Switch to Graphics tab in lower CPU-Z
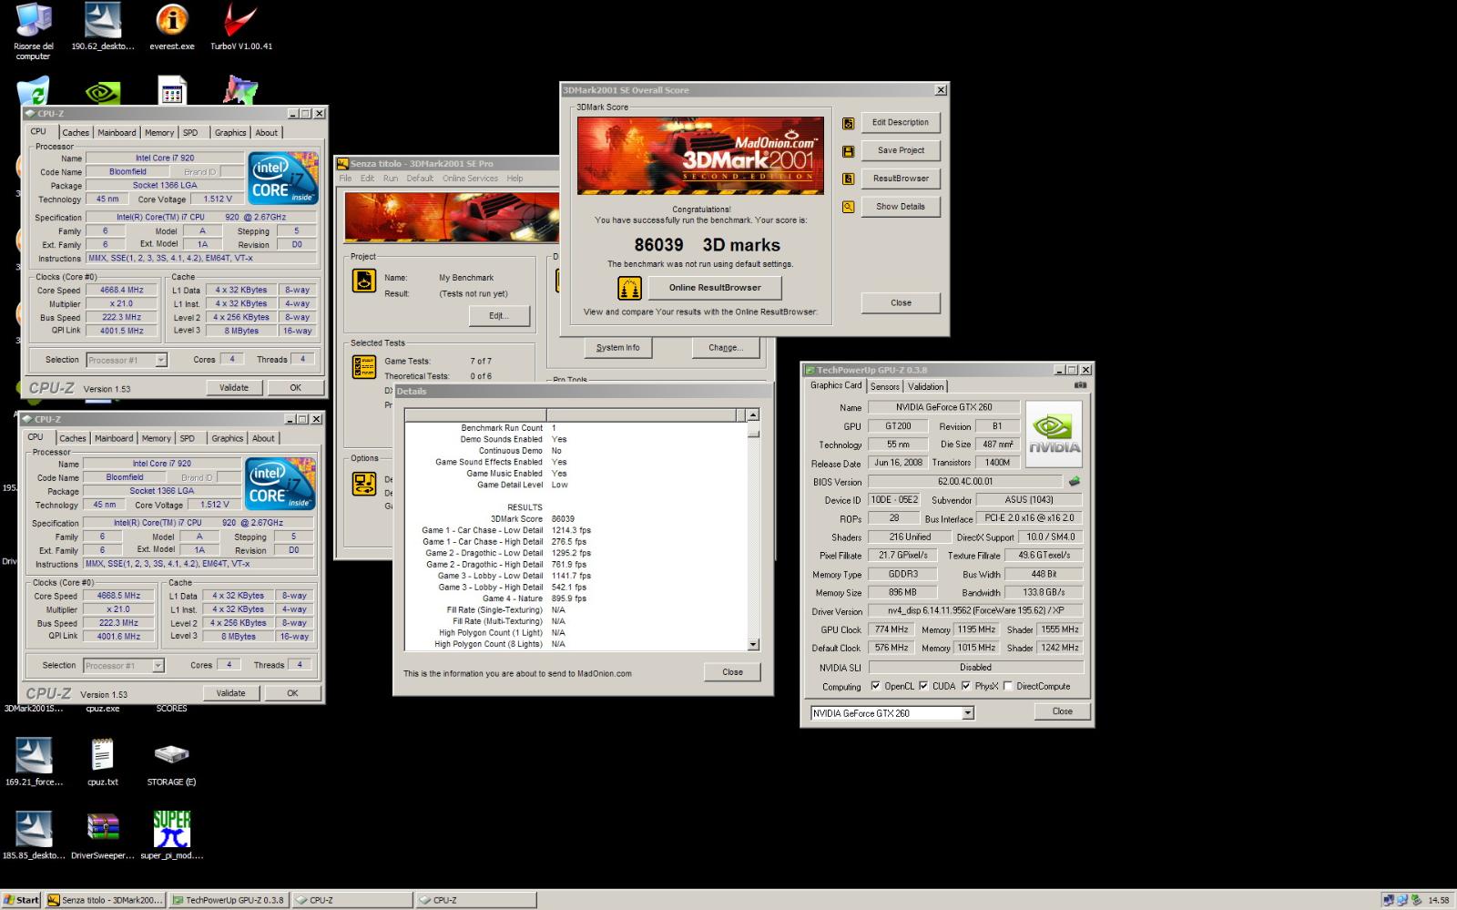The height and width of the screenshot is (910, 1457). pyautogui.click(x=228, y=438)
